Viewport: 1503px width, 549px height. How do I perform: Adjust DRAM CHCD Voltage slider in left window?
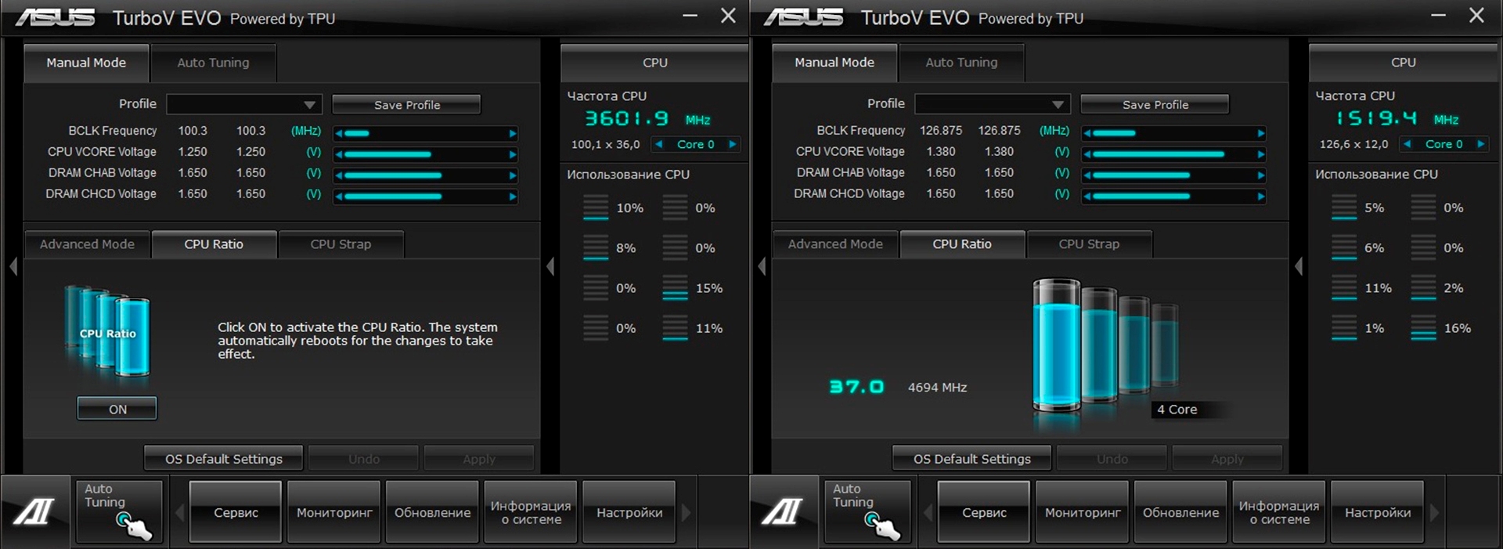tap(426, 197)
